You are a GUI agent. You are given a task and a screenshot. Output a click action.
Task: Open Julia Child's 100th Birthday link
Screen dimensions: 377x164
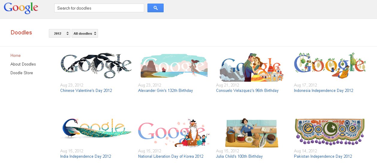pyautogui.click(x=239, y=156)
